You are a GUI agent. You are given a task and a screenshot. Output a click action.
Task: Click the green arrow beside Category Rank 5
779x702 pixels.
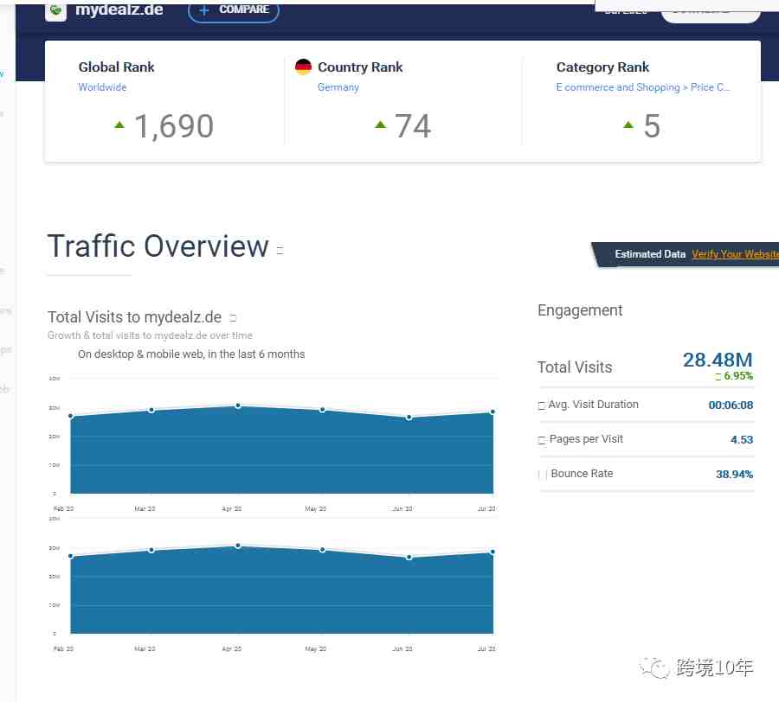628,124
